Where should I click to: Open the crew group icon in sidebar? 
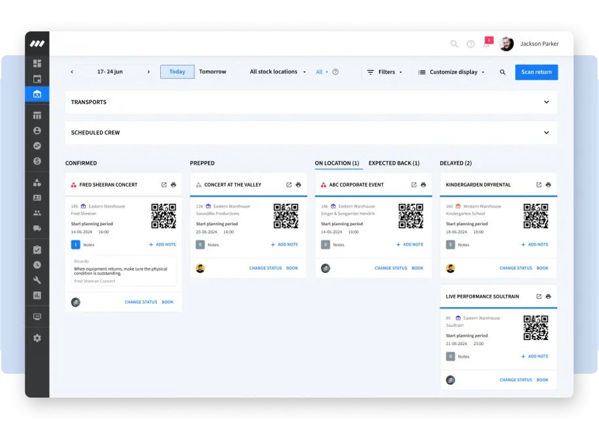click(x=37, y=213)
